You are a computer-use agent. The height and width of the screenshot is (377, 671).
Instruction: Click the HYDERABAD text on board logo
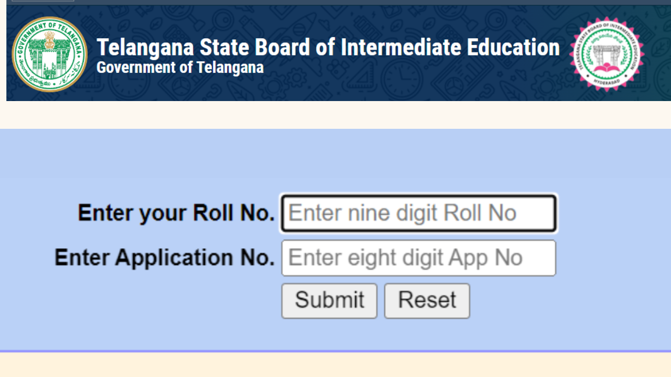click(x=607, y=80)
